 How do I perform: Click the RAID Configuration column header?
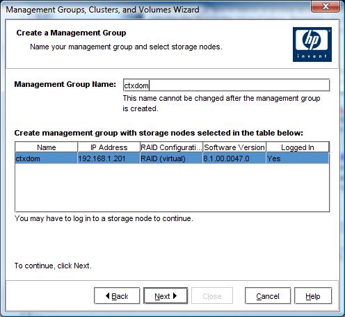[171, 147]
